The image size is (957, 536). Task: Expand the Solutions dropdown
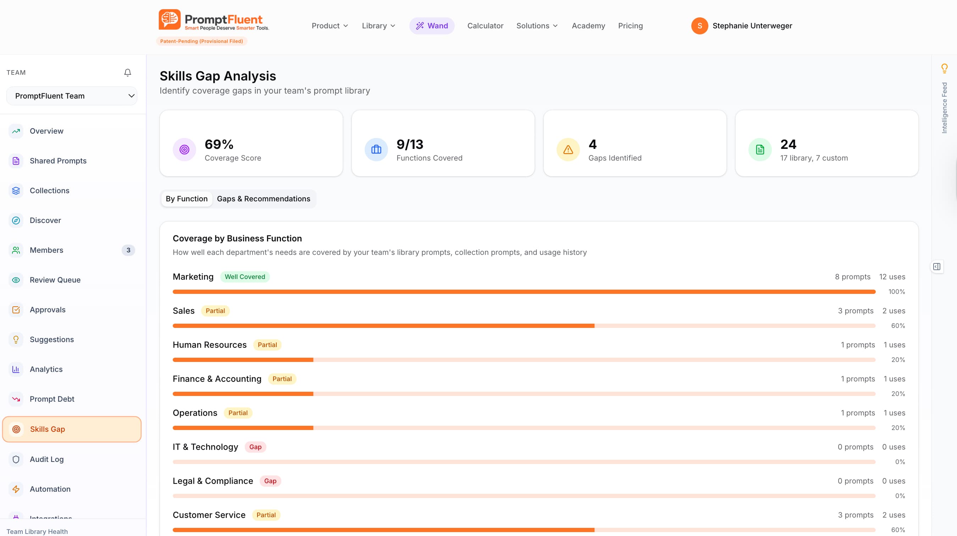537,26
